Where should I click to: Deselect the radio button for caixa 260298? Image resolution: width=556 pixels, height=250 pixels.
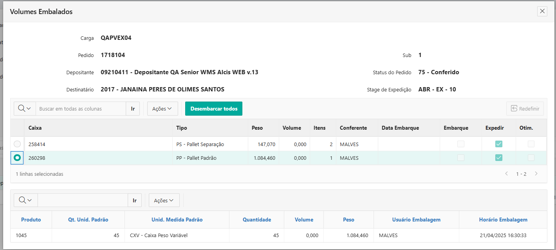tap(17, 158)
